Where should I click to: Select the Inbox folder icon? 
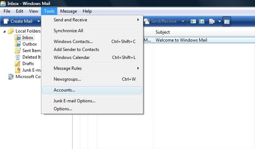coord(18,38)
